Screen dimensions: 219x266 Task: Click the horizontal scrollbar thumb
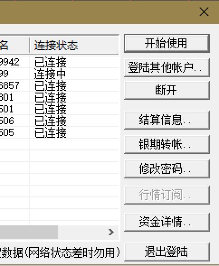pyautogui.click(x=29, y=232)
